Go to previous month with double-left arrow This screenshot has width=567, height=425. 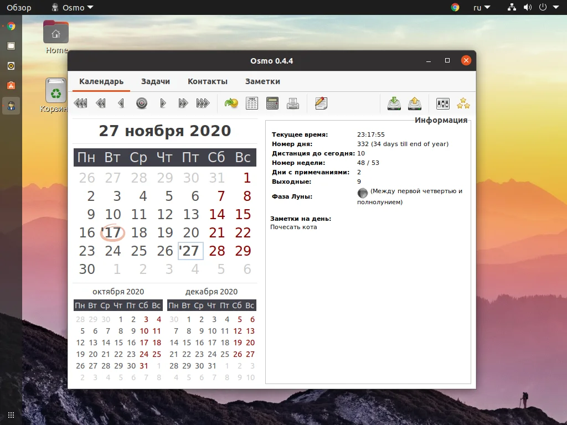(101, 103)
